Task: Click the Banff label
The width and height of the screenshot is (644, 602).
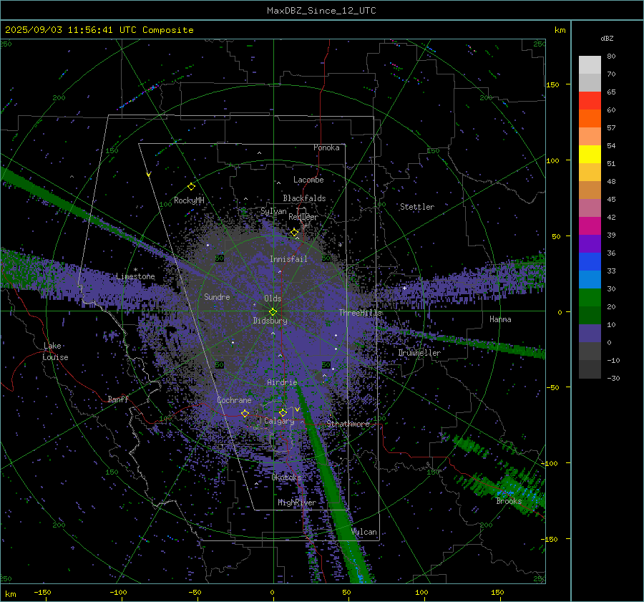Action: coord(118,399)
